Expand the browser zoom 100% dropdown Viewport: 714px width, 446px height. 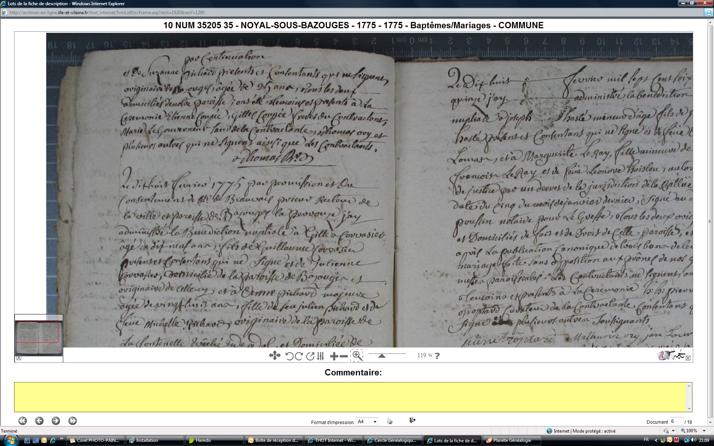tap(704, 431)
